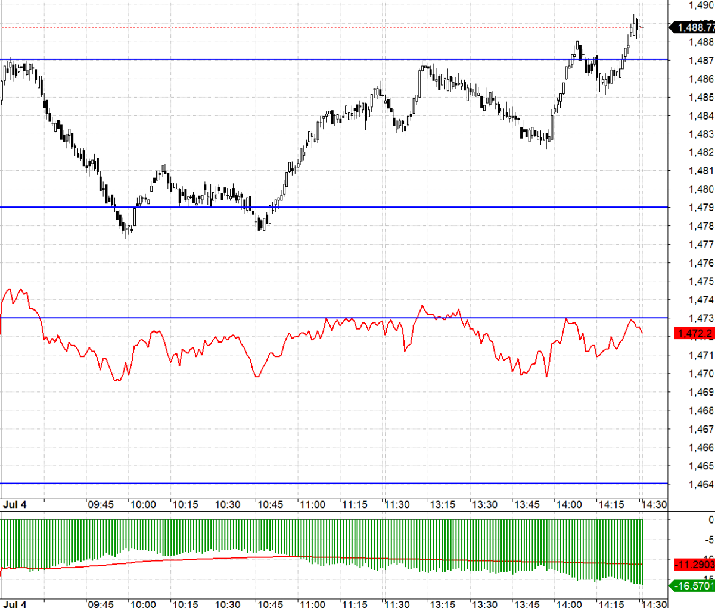This screenshot has width=715, height=608.
Task: Click the 13:15 marker on price chart time axis
Action: pos(442,504)
